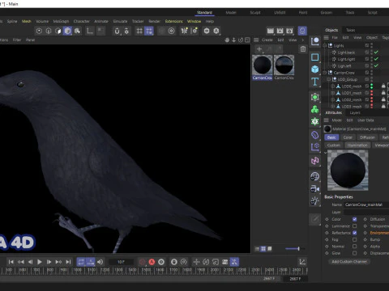
Task: Toggle visibility dots for LOD1_mesh
Action: pos(371,93)
